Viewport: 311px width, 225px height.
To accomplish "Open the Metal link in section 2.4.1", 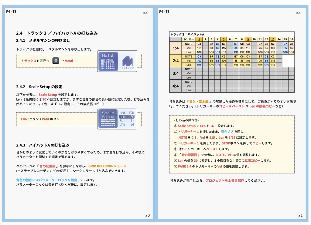I will pyautogui.click(x=69, y=61).
